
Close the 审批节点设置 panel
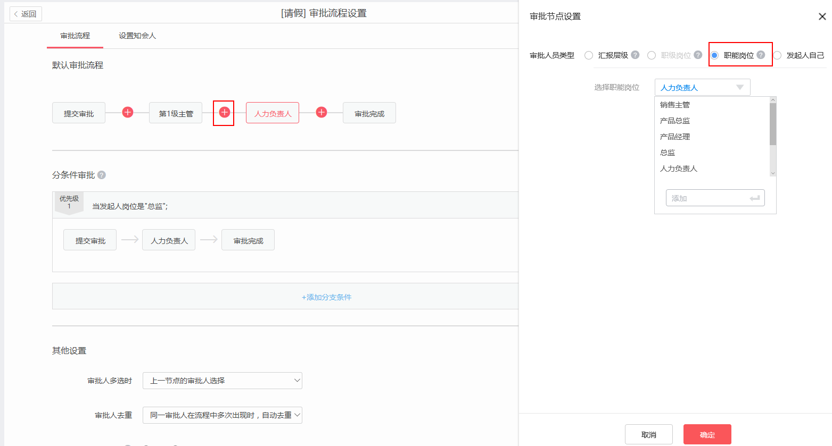click(x=822, y=16)
